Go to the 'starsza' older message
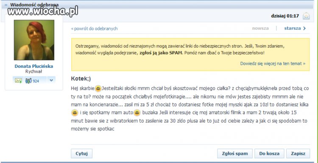This screenshot has height=163, width=318. (295, 28)
